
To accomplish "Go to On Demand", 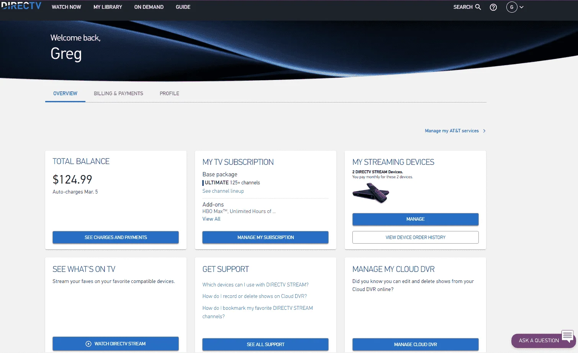I will [149, 7].
